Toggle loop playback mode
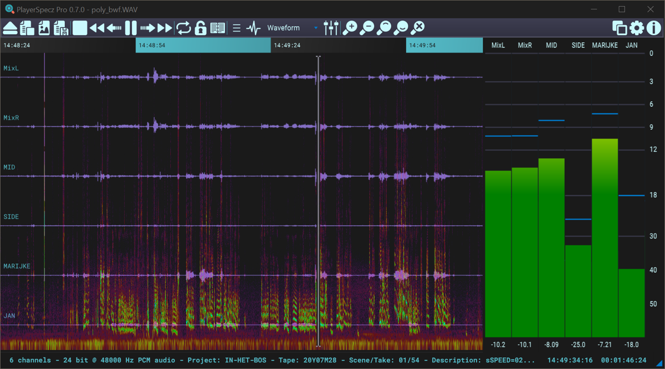This screenshot has width=665, height=369. click(183, 28)
